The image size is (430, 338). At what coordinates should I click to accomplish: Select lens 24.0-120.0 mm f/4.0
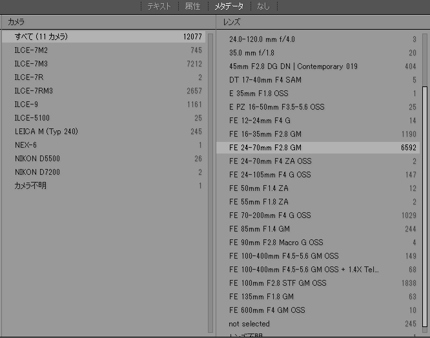point(318,39)
